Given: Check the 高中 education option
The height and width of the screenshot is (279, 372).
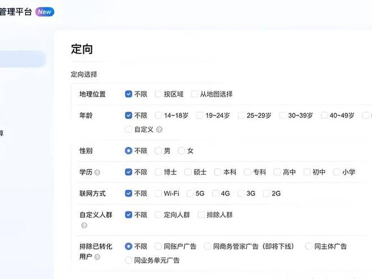Looking at the screenshot, I should pyautogui.click(x=277, y=172).
